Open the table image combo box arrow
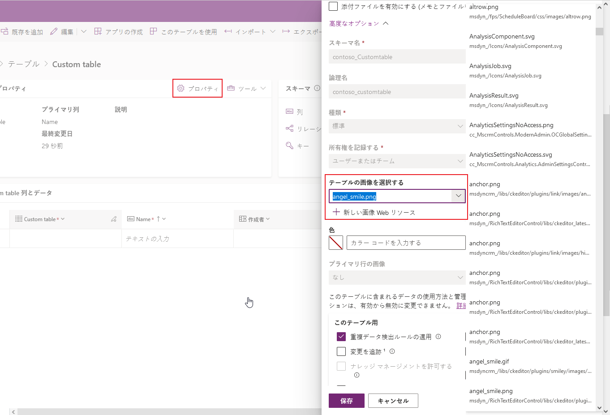Screen dimensions: 610x415 click(458, 196)
